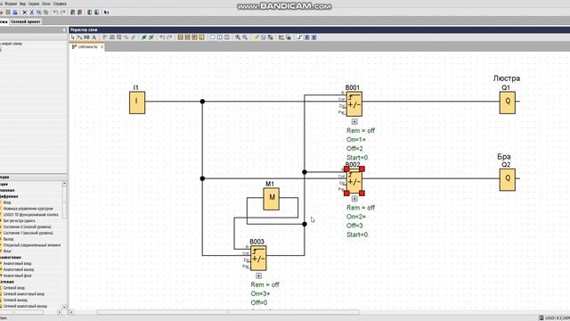Click the Люстра label above Q1
This screenshot has width=570, height=321.
coord(507,78)
